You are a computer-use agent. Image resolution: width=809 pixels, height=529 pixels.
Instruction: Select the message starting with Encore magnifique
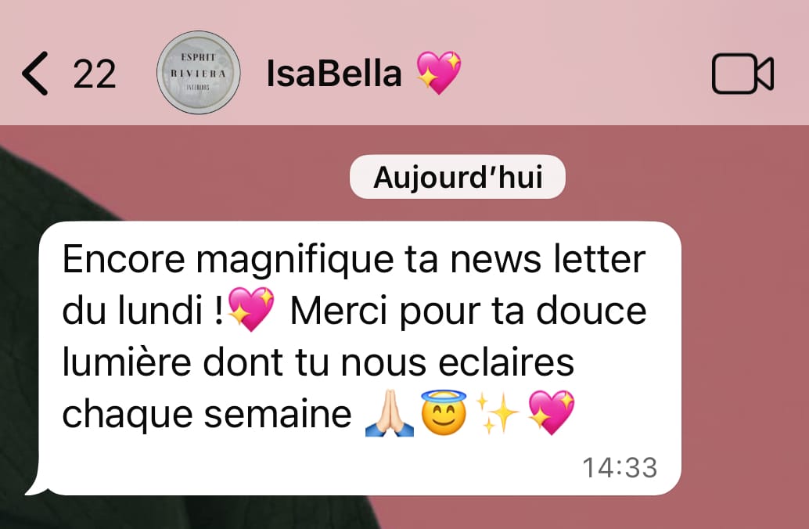(x=360, y=358)
